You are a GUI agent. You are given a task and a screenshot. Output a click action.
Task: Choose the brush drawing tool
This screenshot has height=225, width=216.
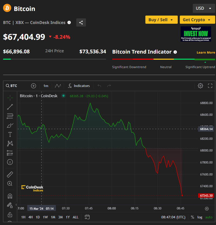pyautogui.click(x=10, y=125)
